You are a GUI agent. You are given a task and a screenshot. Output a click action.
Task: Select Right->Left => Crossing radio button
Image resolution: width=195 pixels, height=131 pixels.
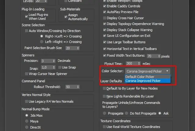pyautogui.click(x=42, y=36)
